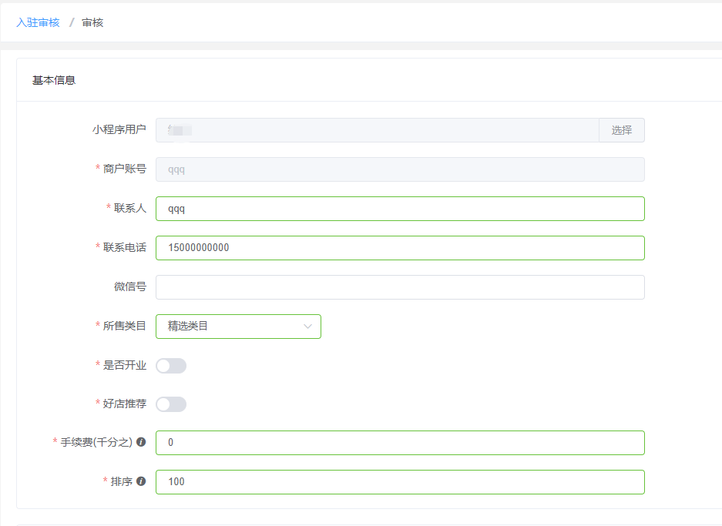Click into the 联系电话 input
Viewport: 722px width, 526px height.
click(x=400, y=248)
